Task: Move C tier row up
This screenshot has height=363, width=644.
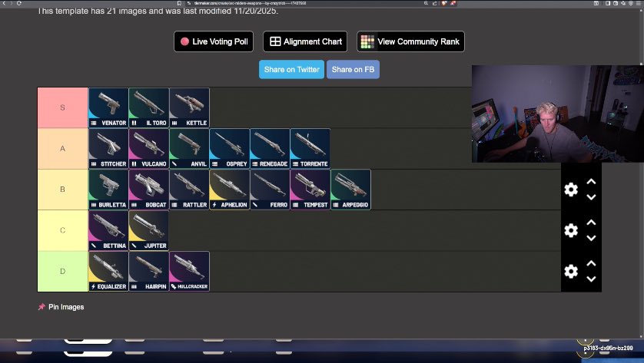Action: pos(591,223)
